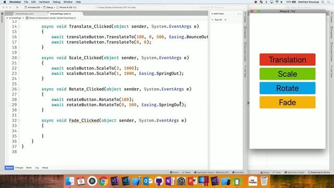Open OneNote from the Dock
334x188 pixels.
coord(170,181)
